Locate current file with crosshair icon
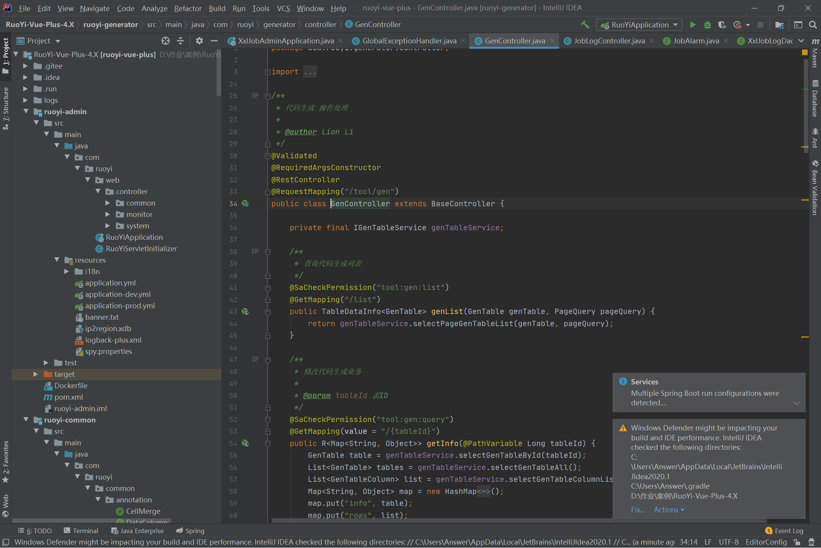821x548 pixels. click(x=165, y=41)
